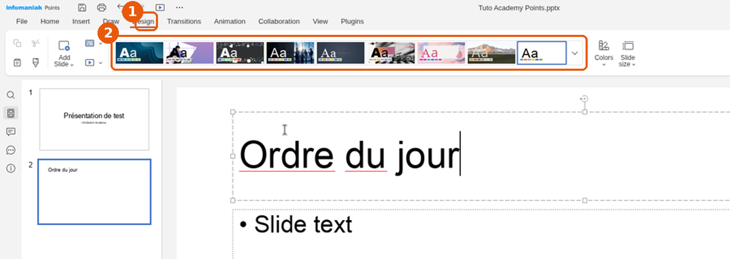Screen dimensions: 730x259
Task: Apply the dark business people theme
Action: click(x=290, y=53)
